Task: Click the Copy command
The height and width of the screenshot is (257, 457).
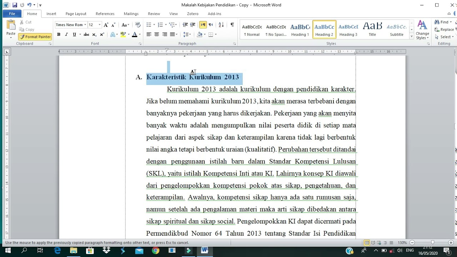Action: (27, 30)
